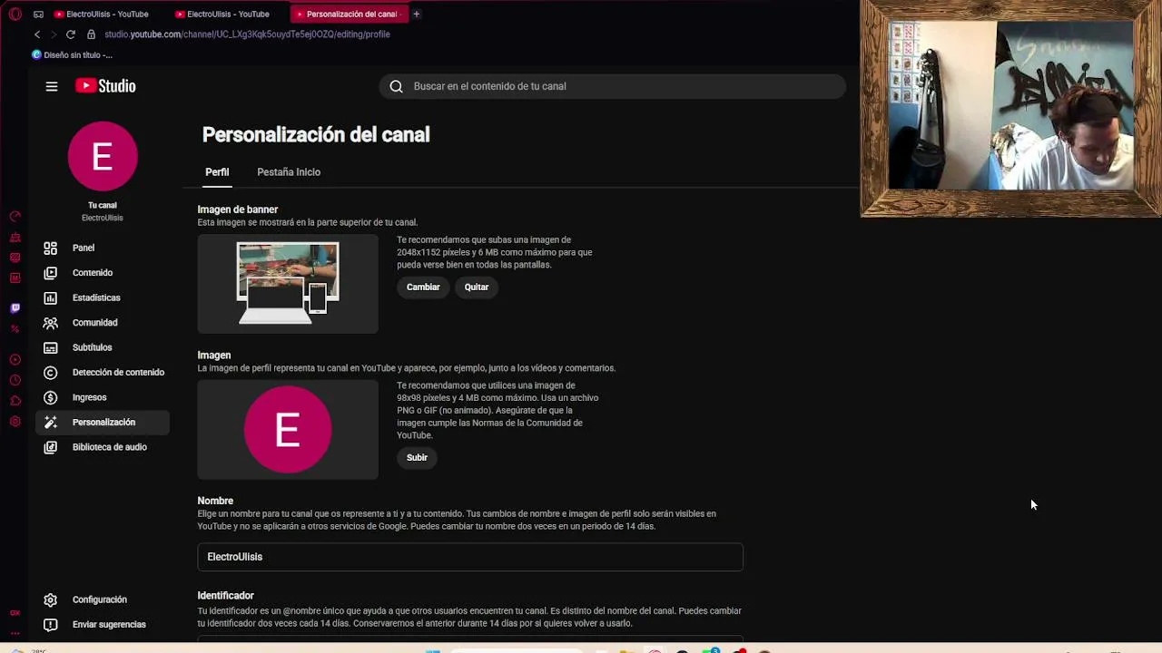Open a new browser tab with plus button

pos(417,14)
